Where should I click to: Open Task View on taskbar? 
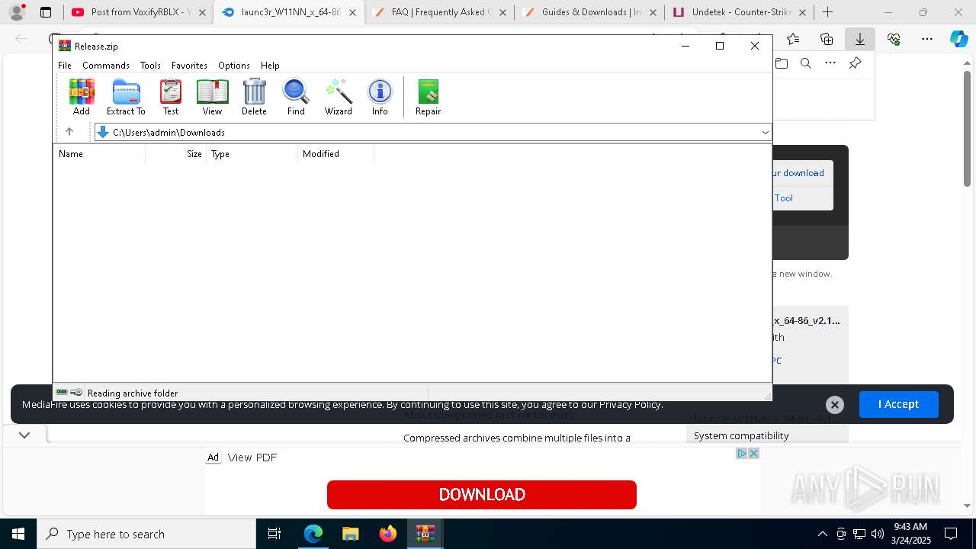point(274,534)
